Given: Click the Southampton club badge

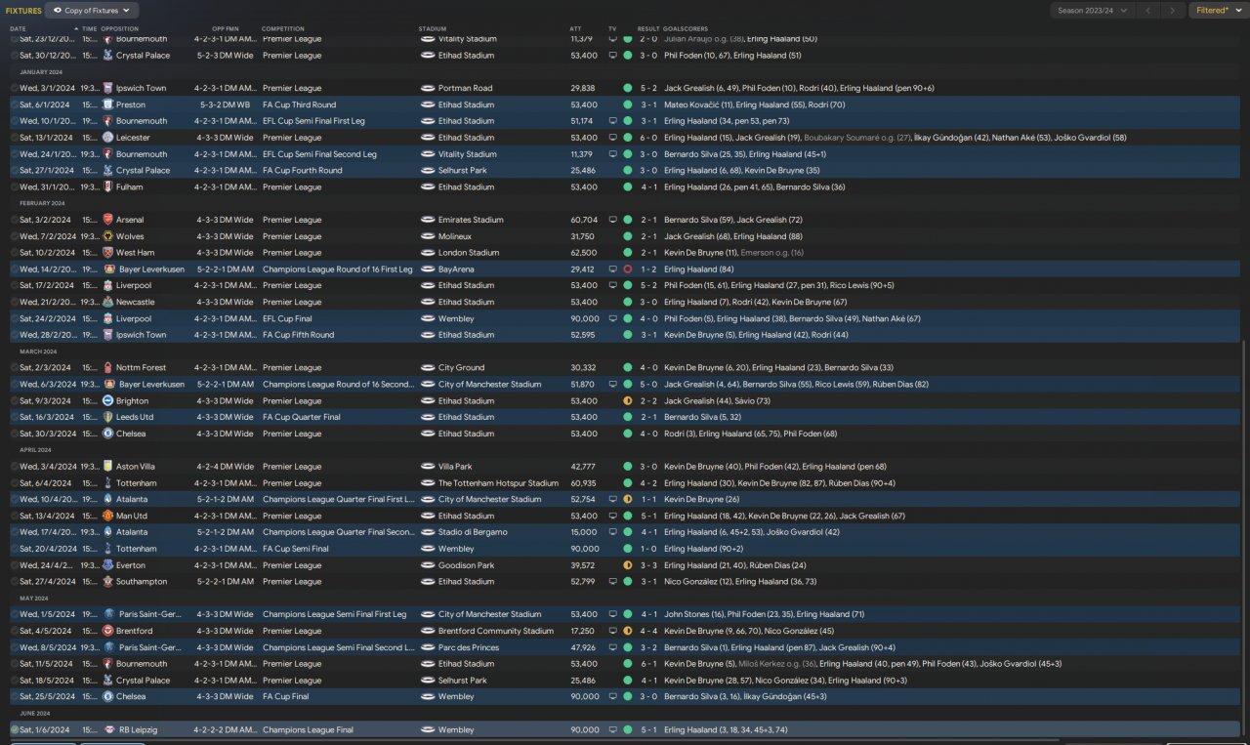Looking at the screenshot, I should 107,582.
